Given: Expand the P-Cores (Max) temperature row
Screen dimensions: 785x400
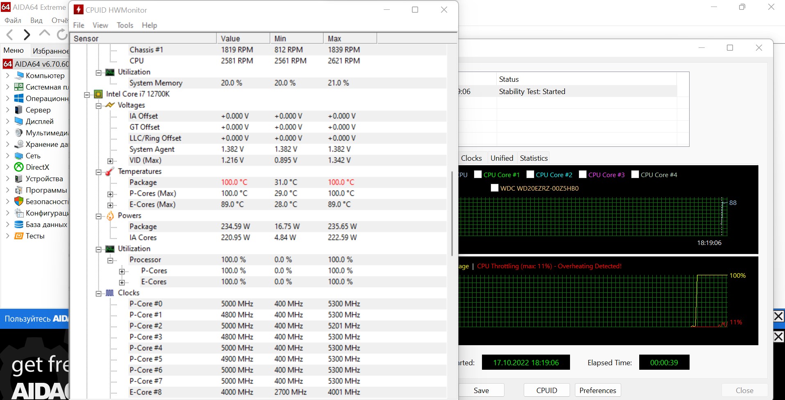Looking at the screenshot, I should tap(110, 194).
